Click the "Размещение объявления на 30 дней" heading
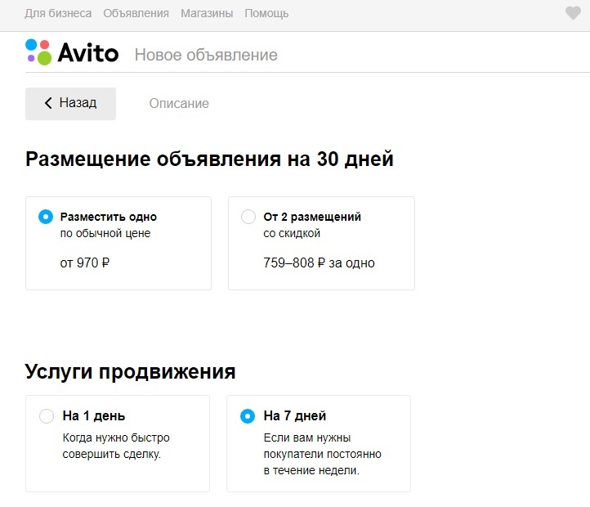This screenshot has width=590, height=507. [209, 159]
